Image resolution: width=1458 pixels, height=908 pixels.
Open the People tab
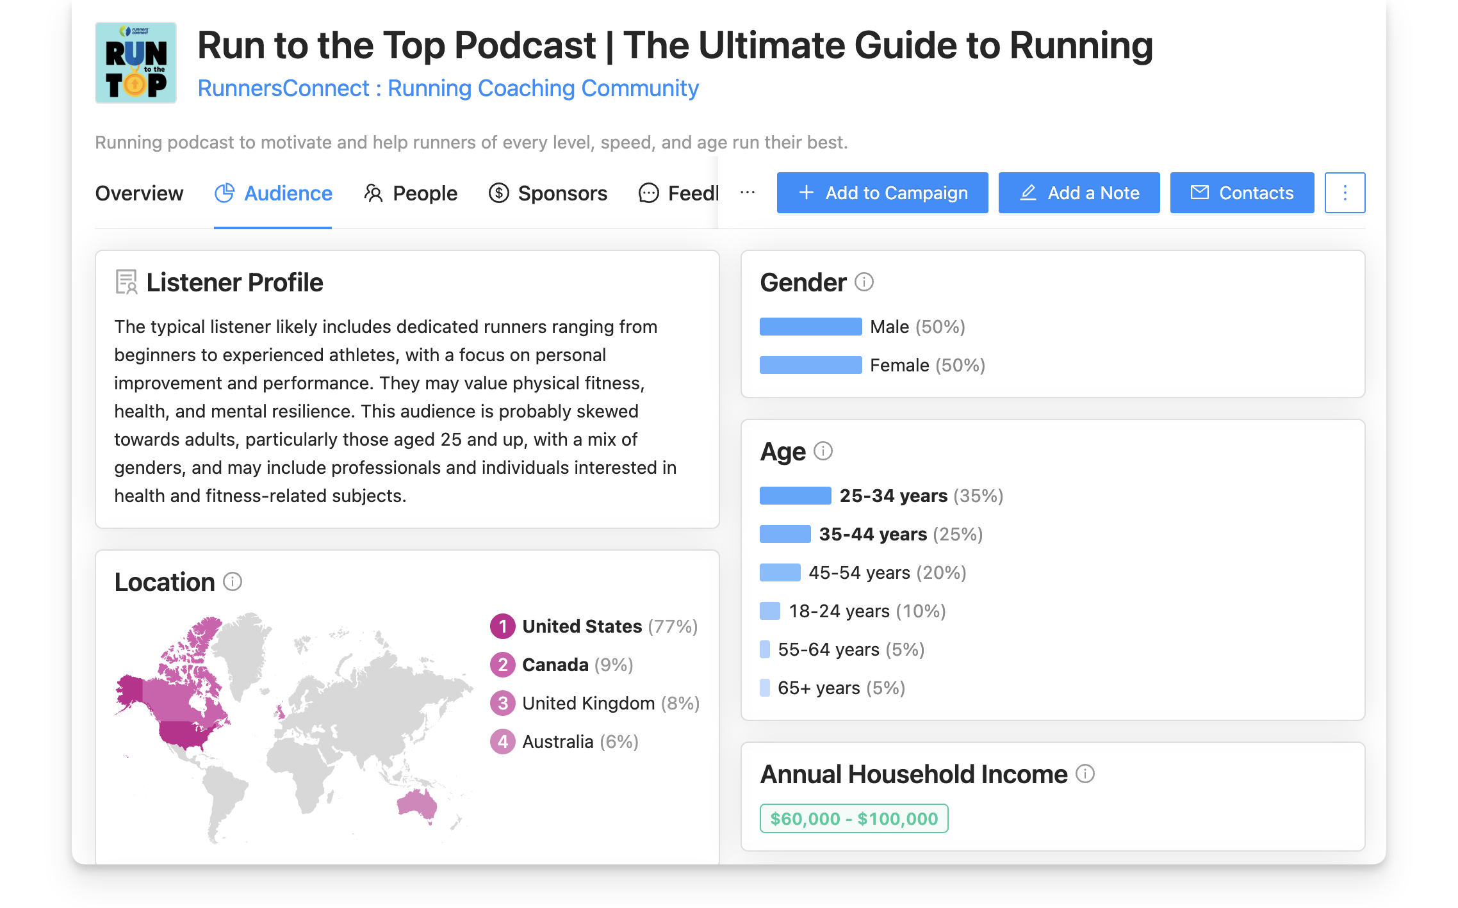pos(411,193)
